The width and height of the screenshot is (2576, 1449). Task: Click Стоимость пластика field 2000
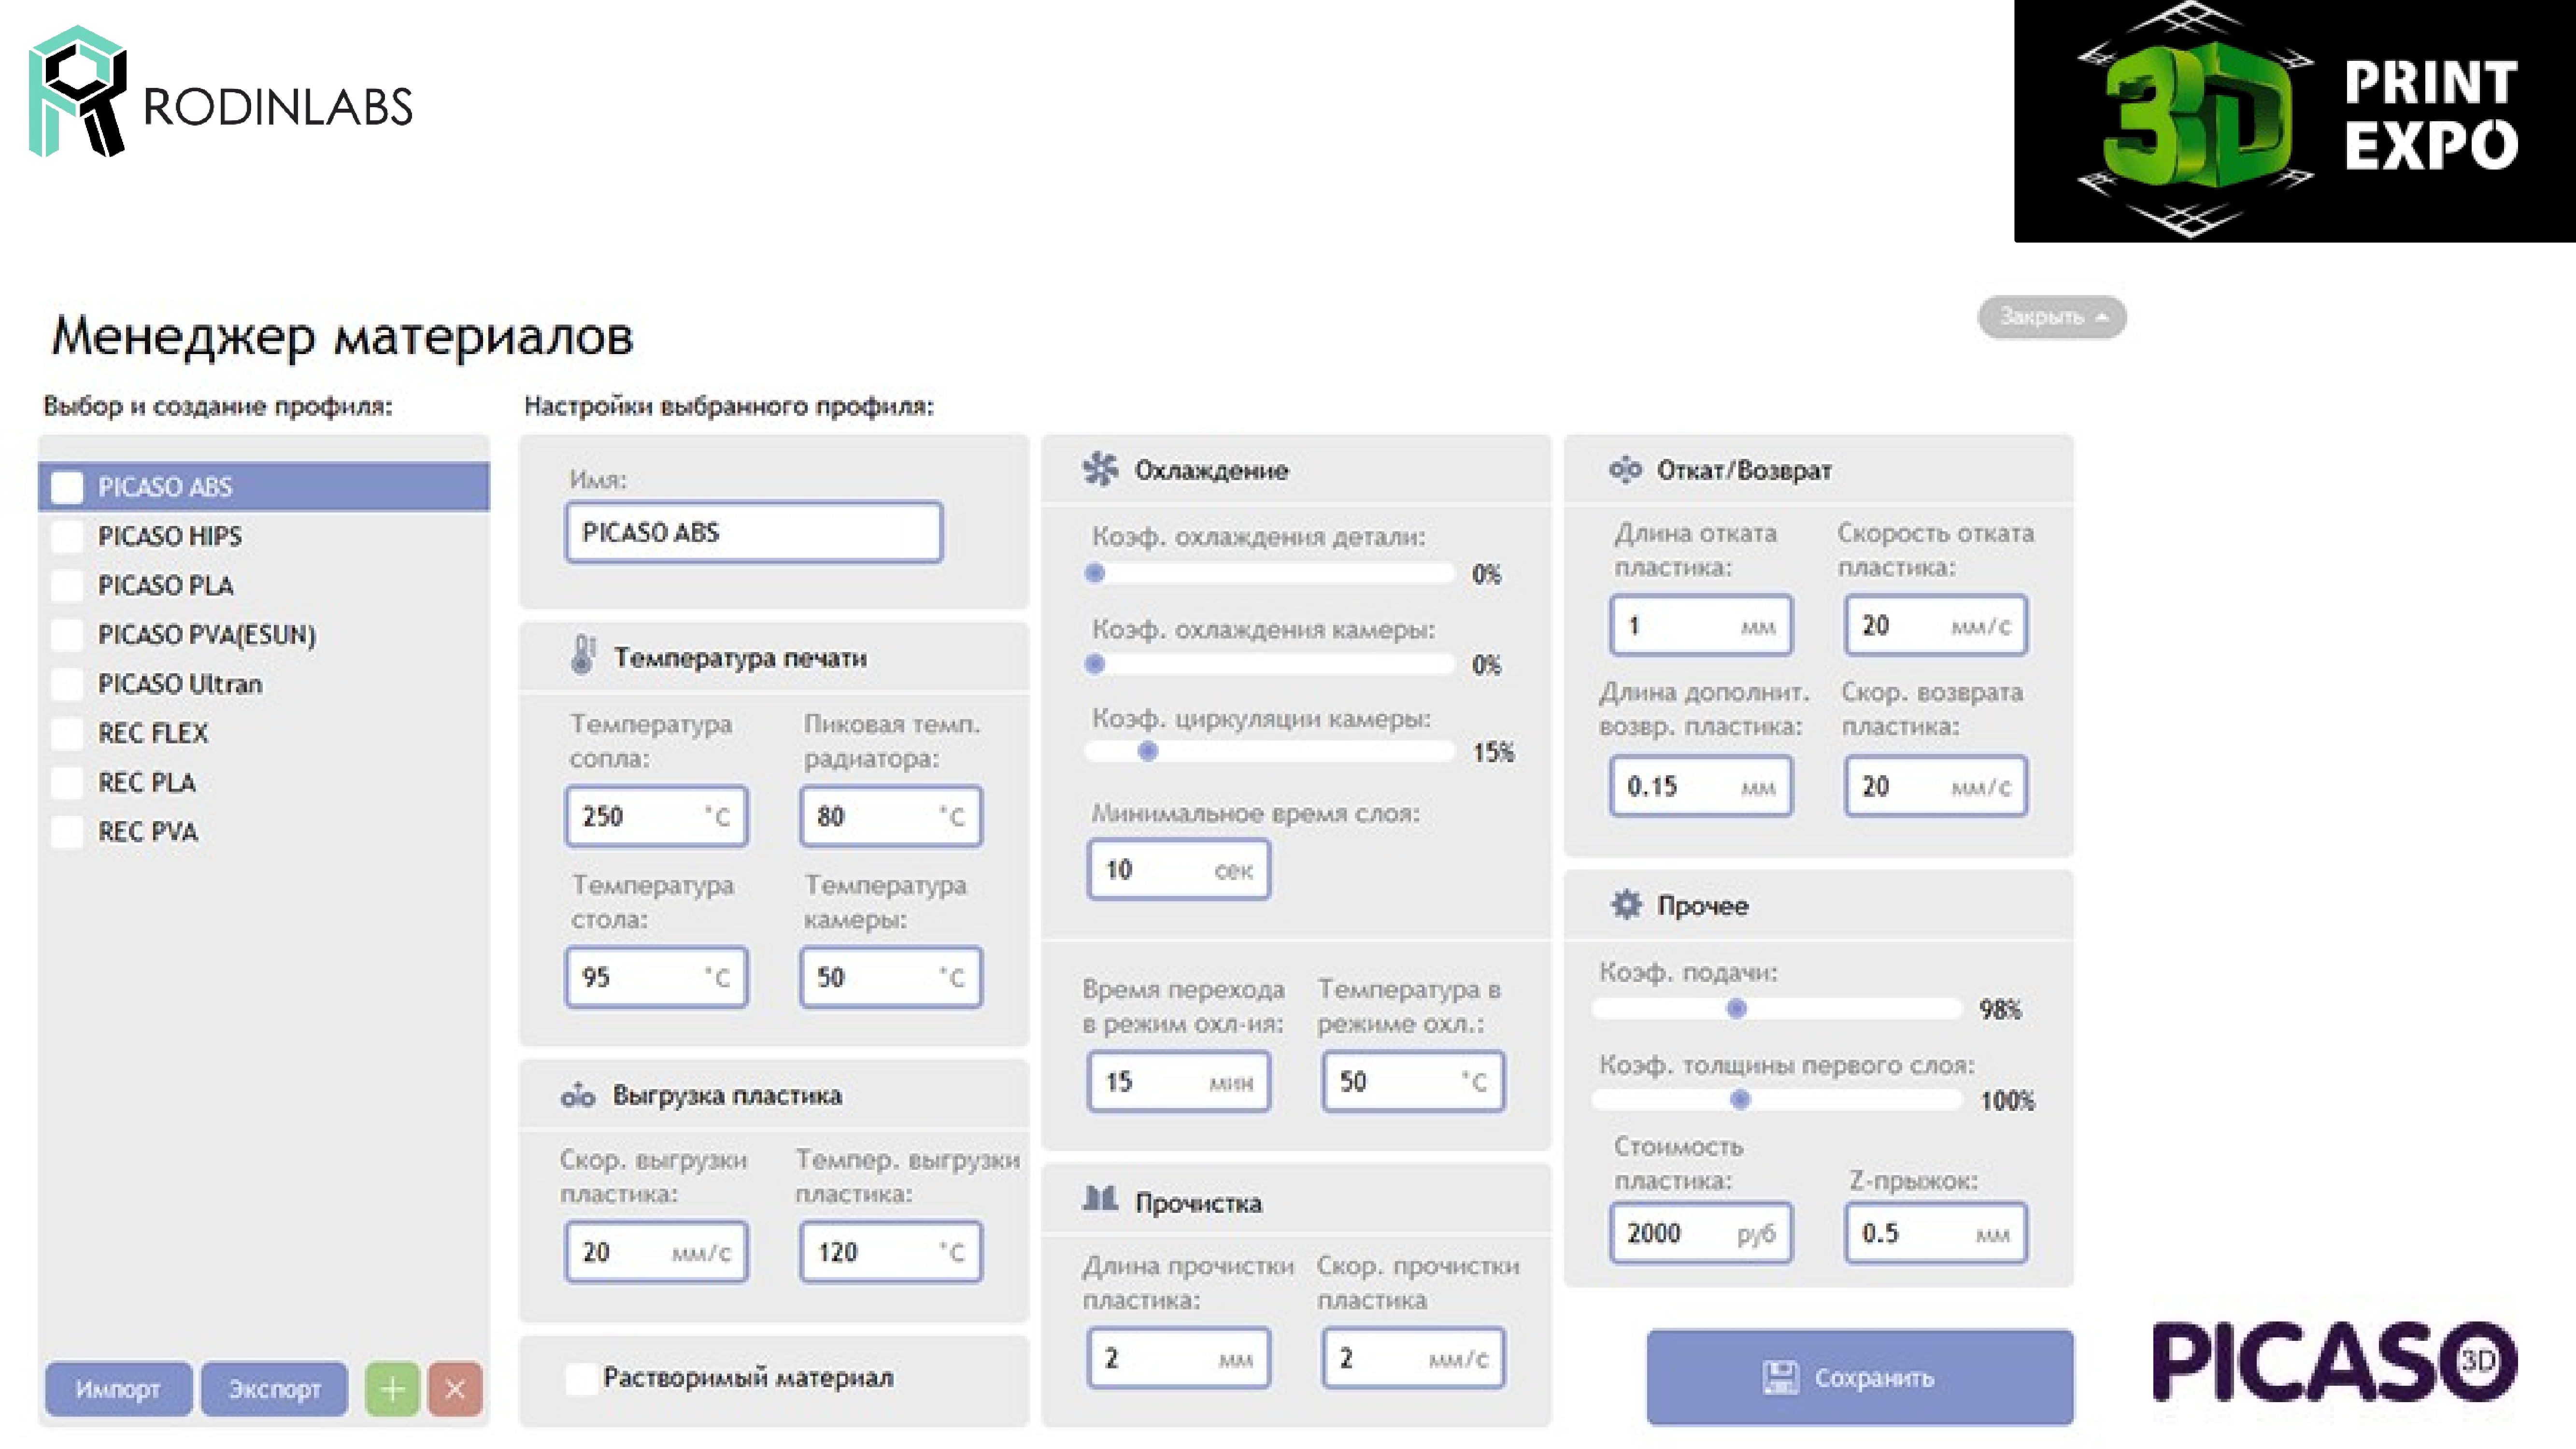pos(1701,1233)
